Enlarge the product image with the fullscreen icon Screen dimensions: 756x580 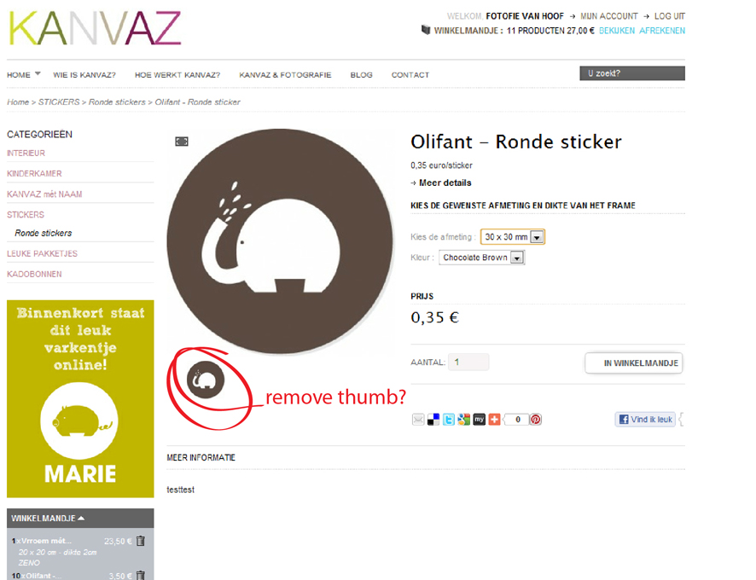182,142
